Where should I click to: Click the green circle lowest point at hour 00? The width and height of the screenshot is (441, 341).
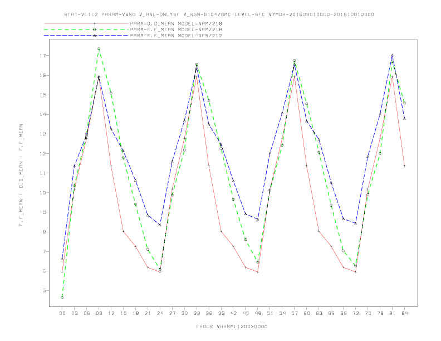[x=62, y=298]
